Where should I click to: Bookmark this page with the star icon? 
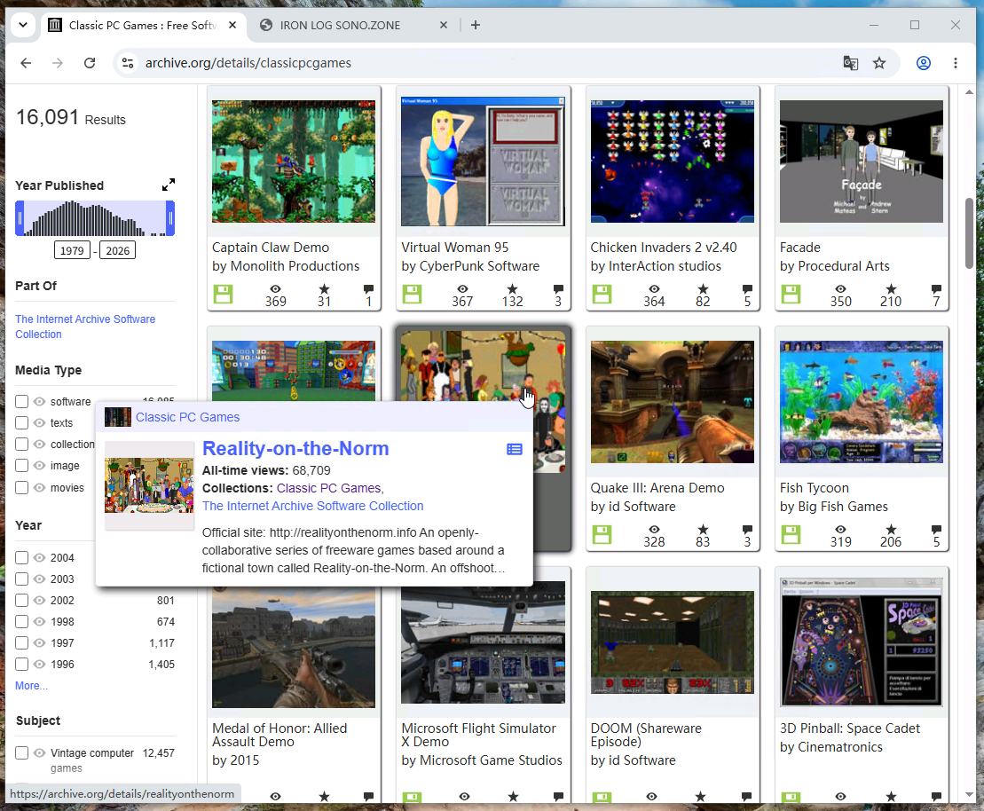point(879,63)
